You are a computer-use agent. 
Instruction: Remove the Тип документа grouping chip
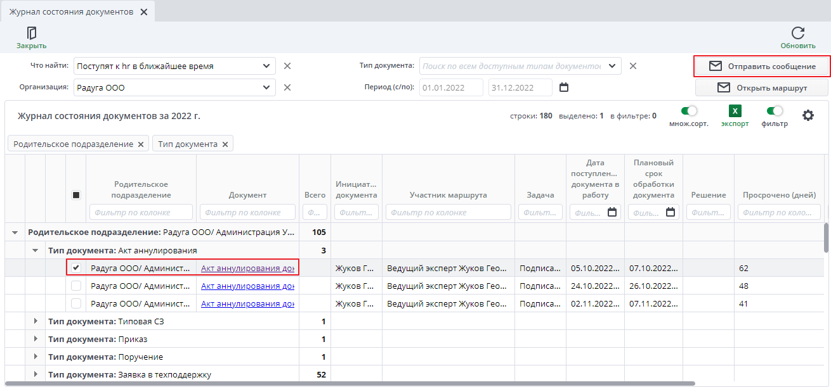pyautogui.click(x=225, y=144)
